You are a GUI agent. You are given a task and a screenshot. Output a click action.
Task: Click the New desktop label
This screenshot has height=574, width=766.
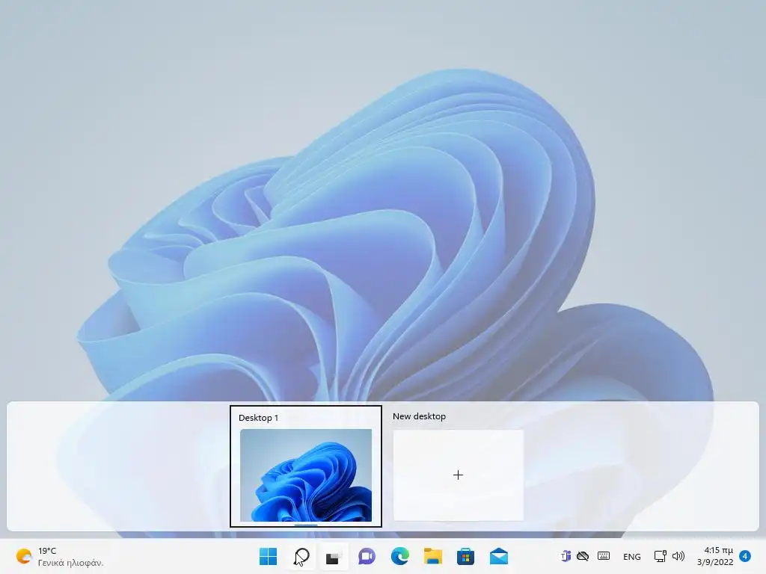[419, 416]
